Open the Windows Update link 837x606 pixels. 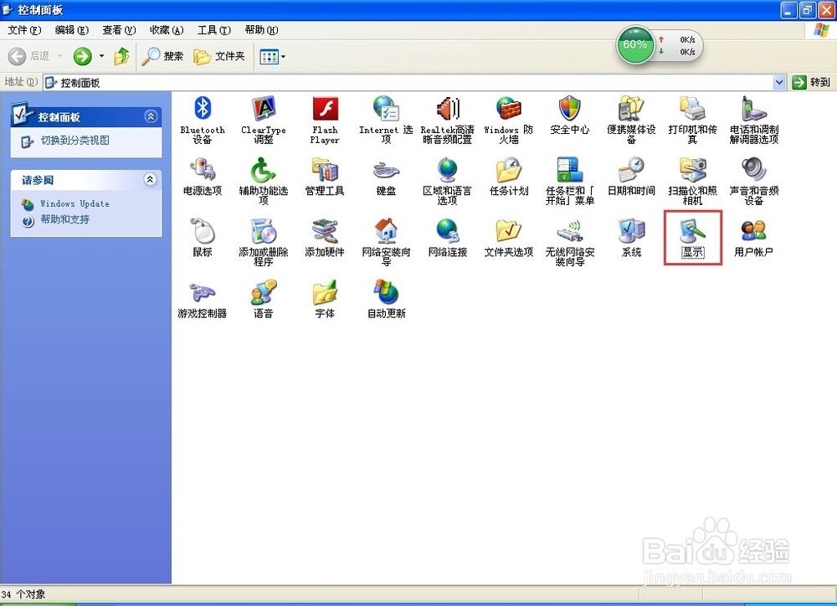tap(74, 204)
